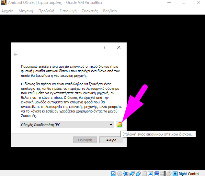205x176 pixels.
Task: Click the virtualization 'V' processor status icon
Action: point(163,174)
